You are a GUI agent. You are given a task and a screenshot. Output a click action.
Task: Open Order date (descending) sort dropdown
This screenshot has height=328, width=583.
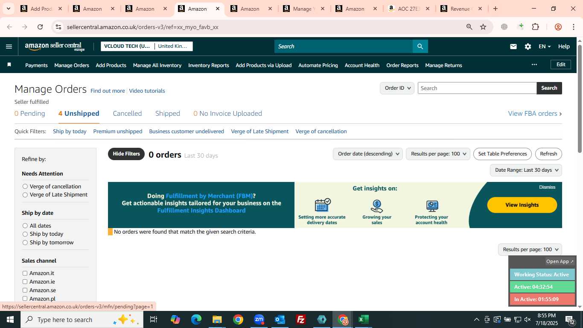(367, 154)
